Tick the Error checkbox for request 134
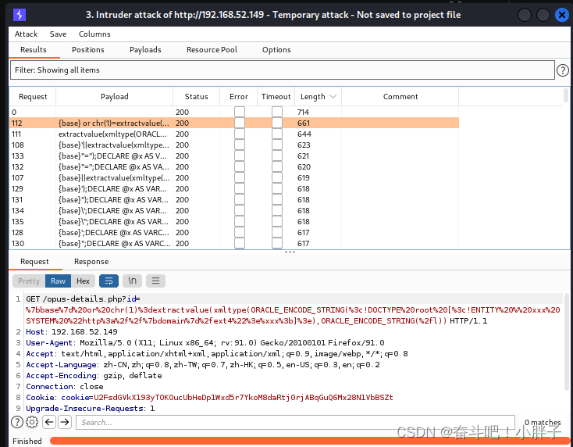This screenshot has width=573, height=447. tap(240, 211)
